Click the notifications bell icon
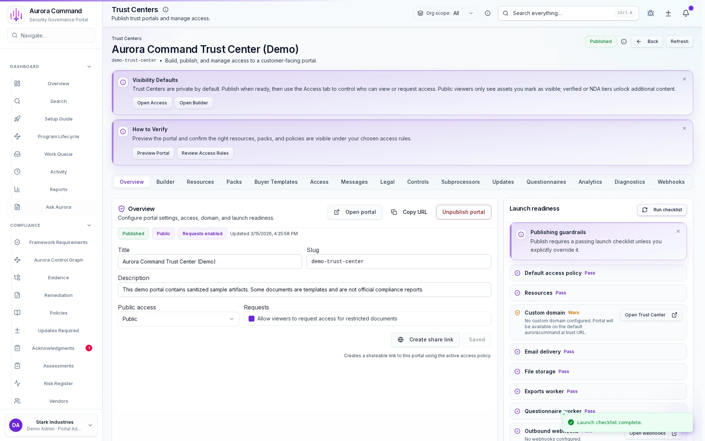The width and height of the screenshot is (705, 441). [686, 13]
